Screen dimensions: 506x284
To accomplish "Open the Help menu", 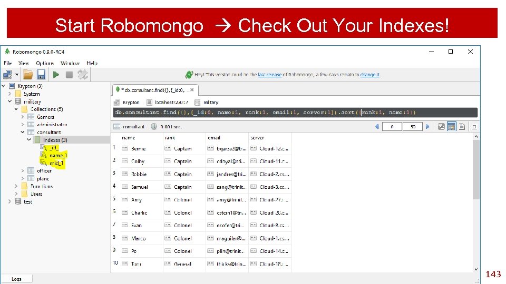I will pyautogui.click(x=92, y=63).
